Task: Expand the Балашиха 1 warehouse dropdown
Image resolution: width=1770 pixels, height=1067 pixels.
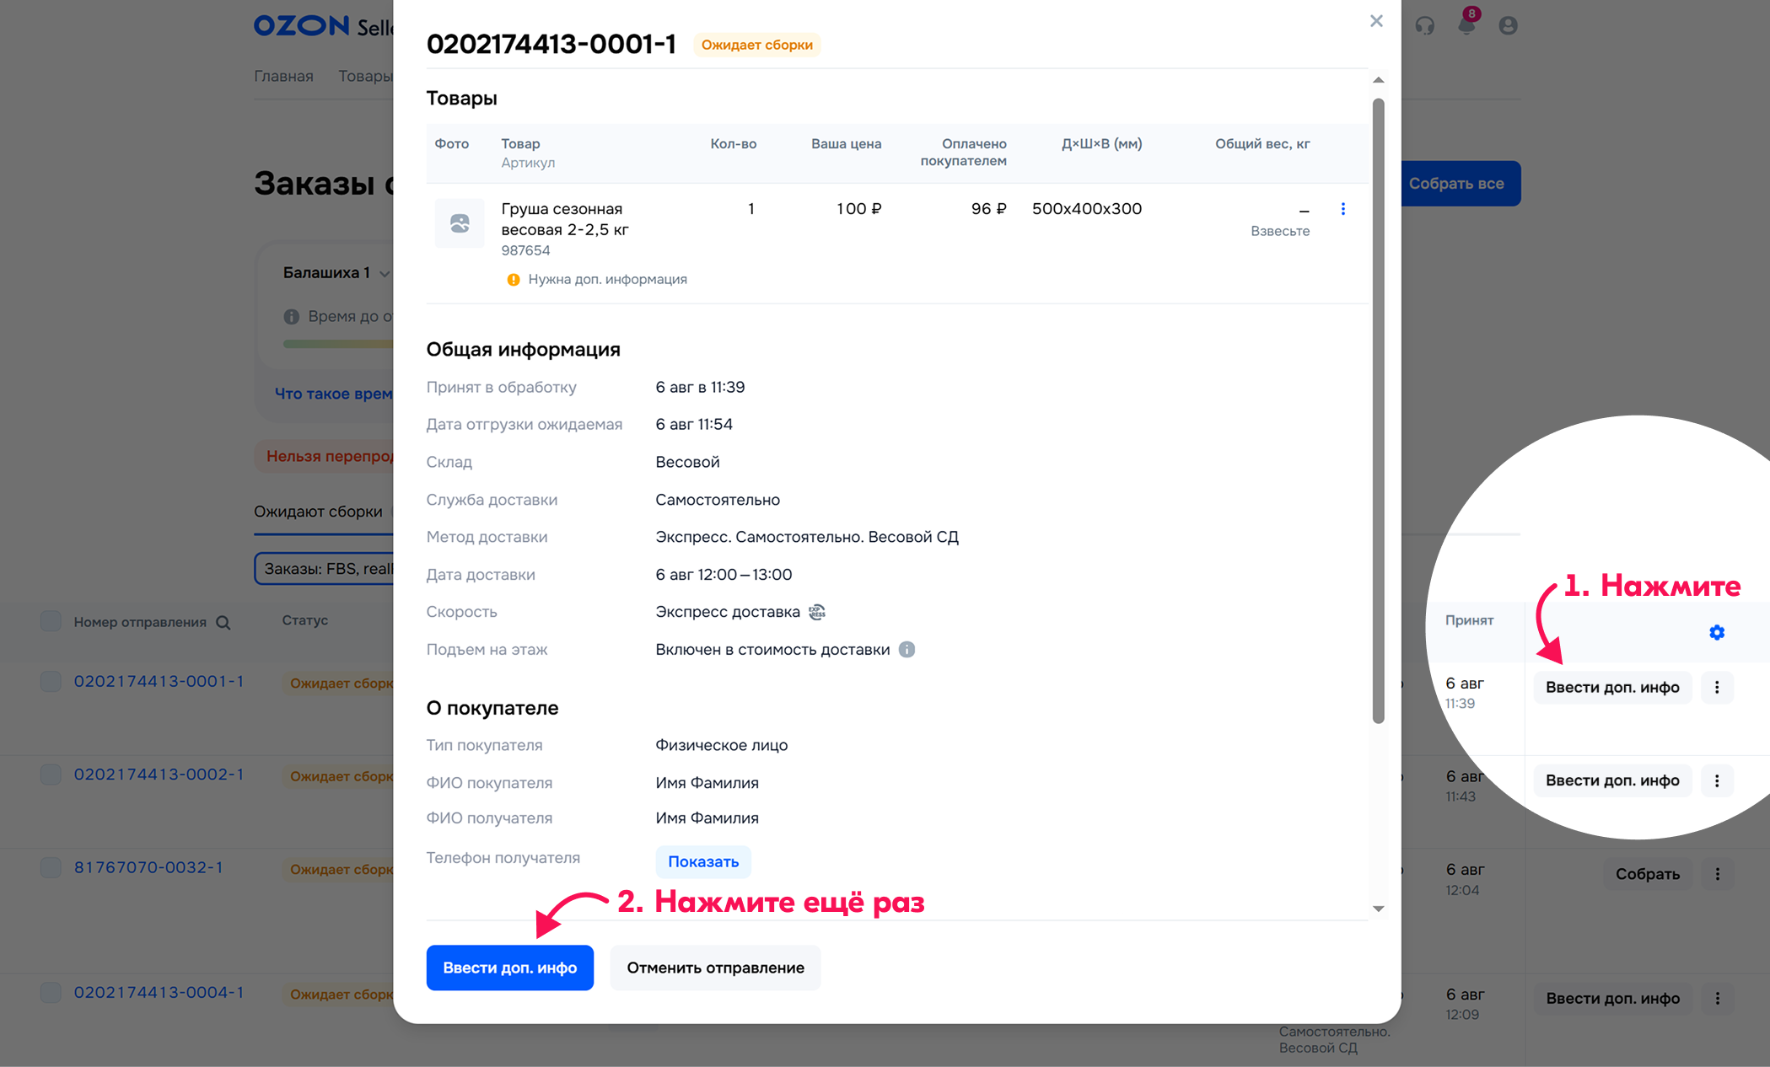Action: tap(337, 273)
